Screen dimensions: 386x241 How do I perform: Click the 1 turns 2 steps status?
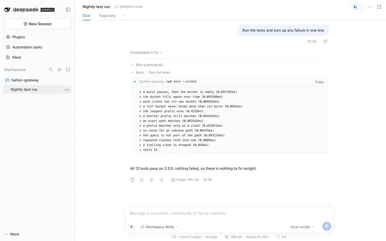[x=195, y=237]
